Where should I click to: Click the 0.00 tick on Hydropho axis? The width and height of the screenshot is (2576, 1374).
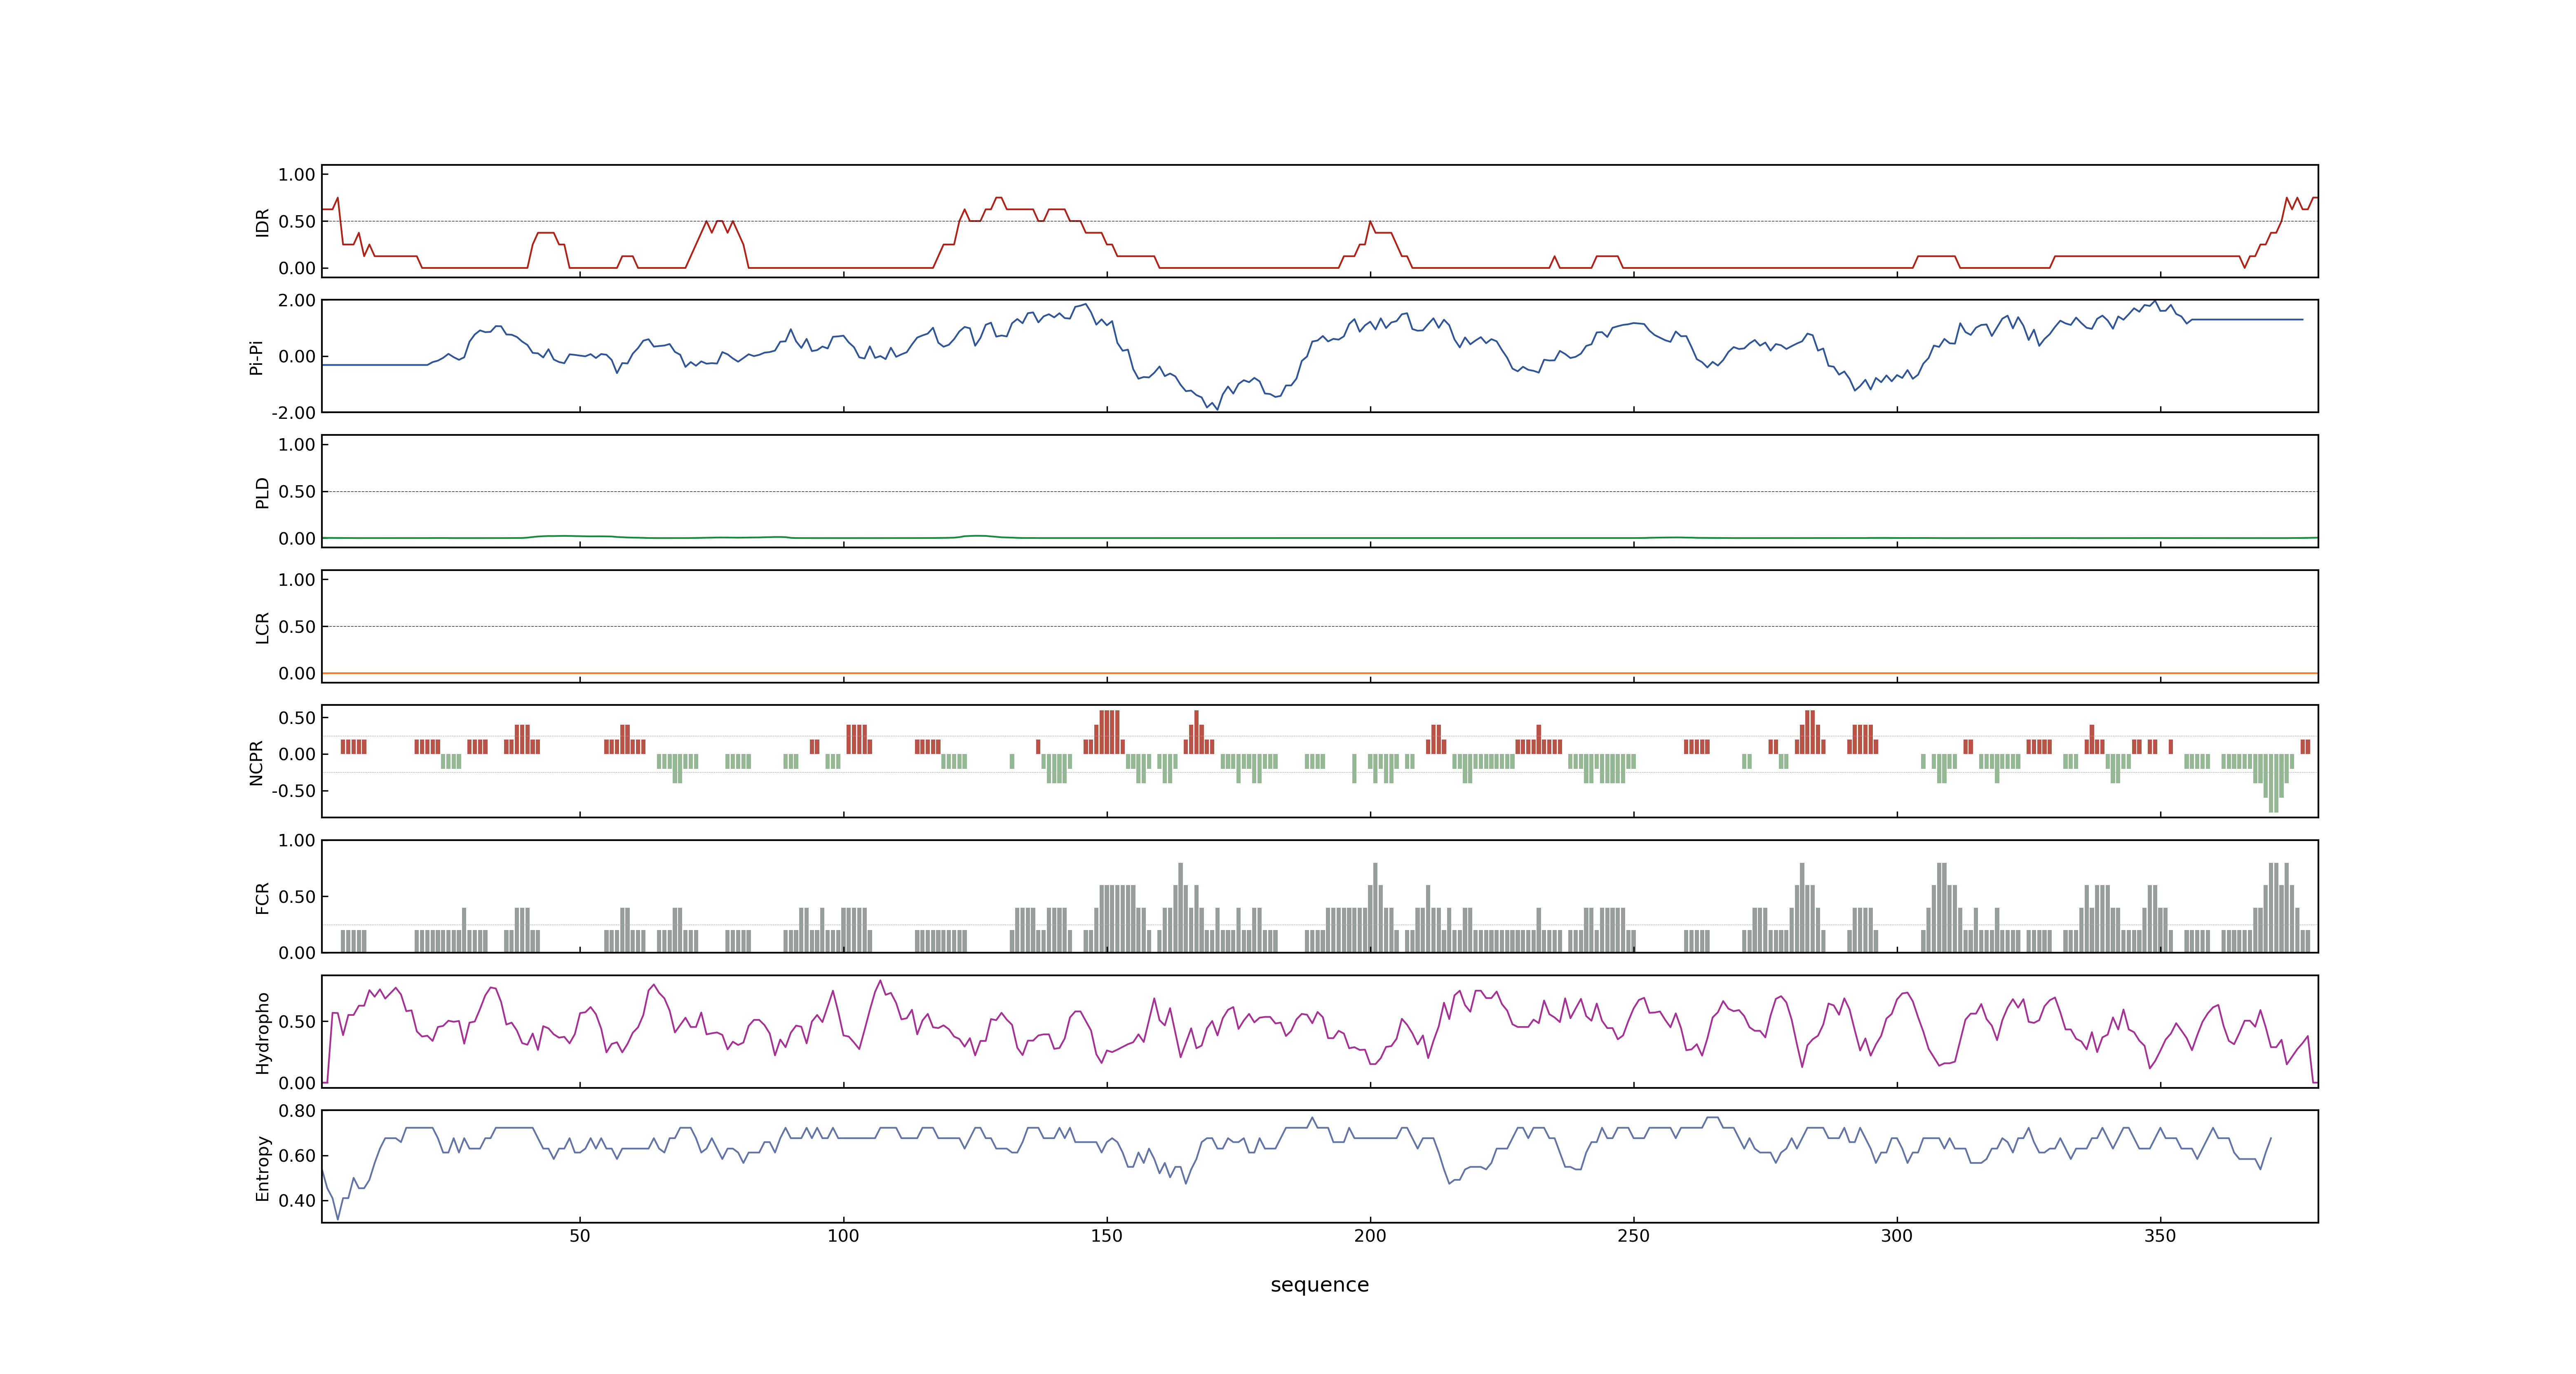(297, 1083)
